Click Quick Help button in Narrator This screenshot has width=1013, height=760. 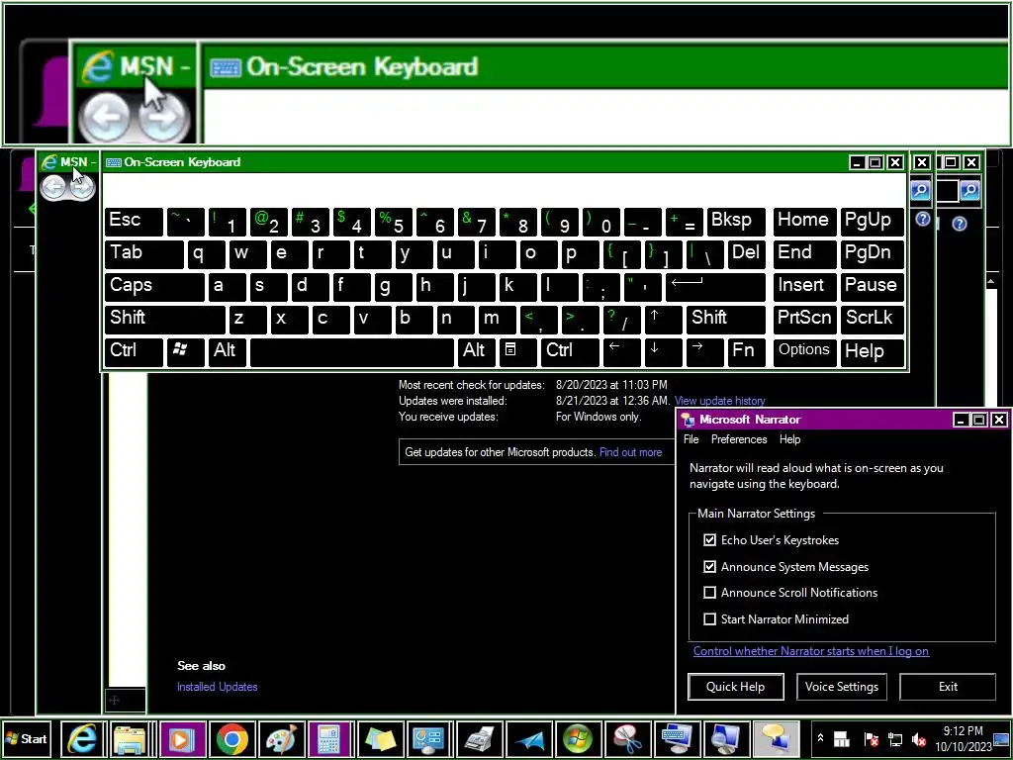tap(736, 687)
